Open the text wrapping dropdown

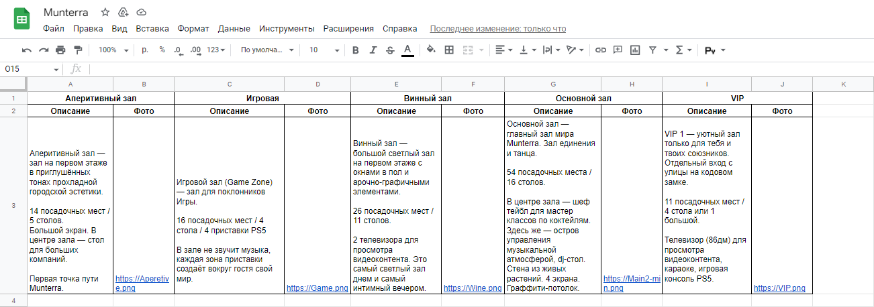551,50
